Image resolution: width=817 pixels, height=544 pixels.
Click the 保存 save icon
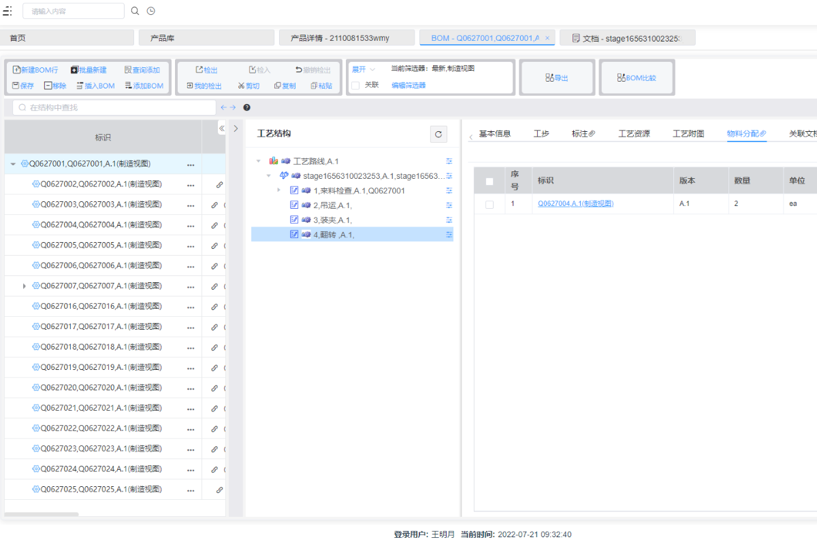pyautogui.click(x=23, y=86)
